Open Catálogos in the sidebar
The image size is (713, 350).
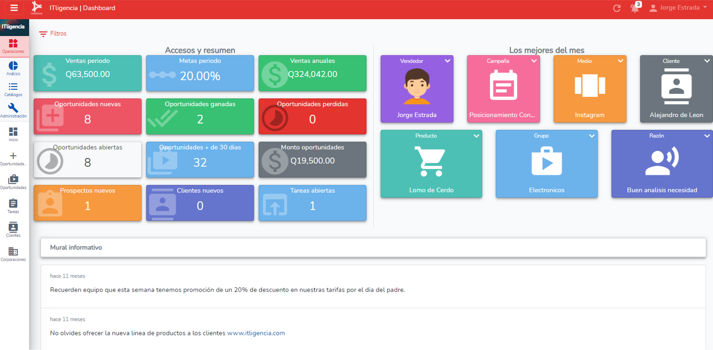[x=13, y=90]
